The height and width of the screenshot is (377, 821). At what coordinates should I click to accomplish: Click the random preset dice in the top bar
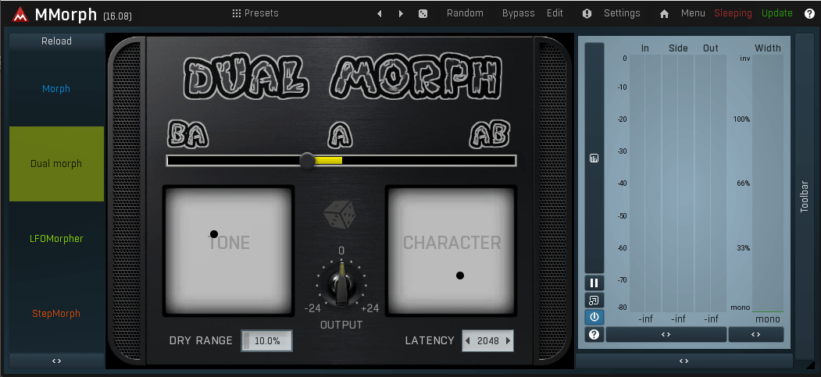423,13
